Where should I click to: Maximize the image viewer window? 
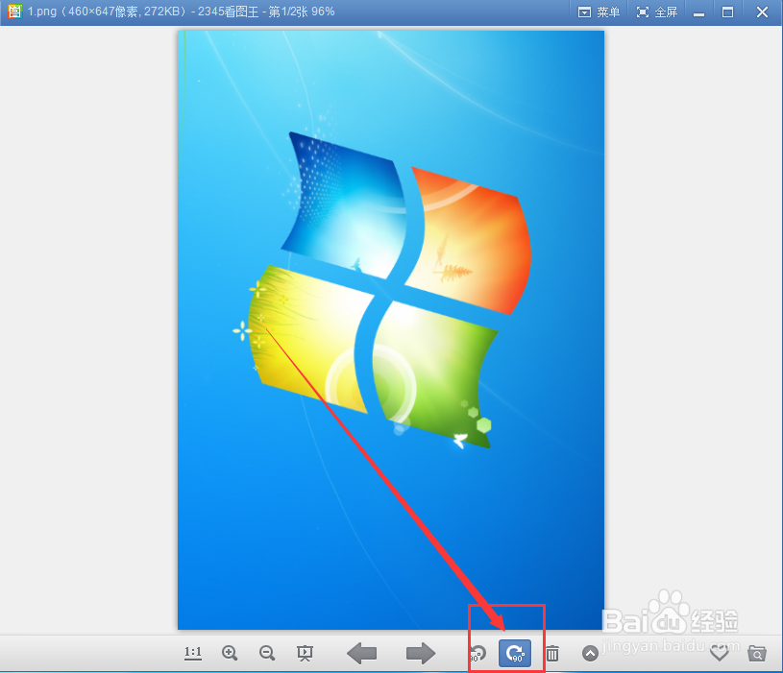tap(727, 12)
